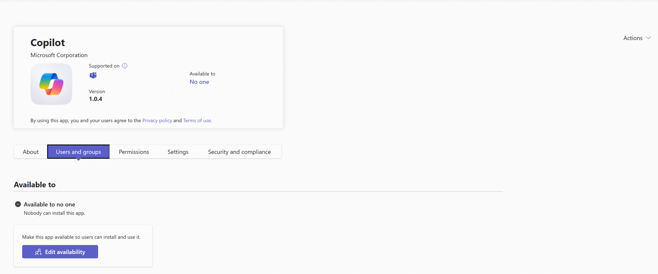Open the Supported on info icon
Viewport: 658px width, 274px height.
pos(125,66)
